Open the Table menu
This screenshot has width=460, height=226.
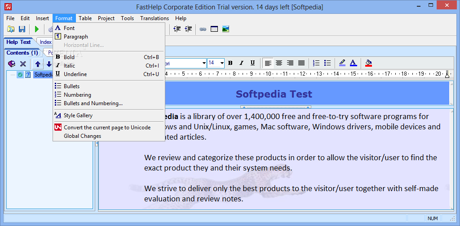click(85, 18)
